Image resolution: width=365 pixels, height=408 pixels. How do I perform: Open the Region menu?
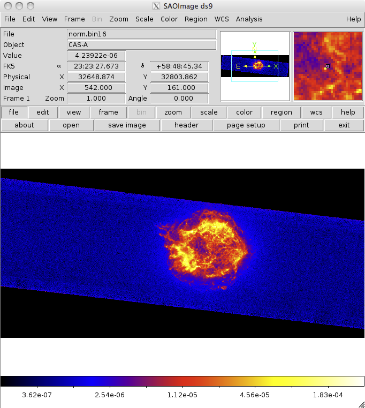point(196,19)
